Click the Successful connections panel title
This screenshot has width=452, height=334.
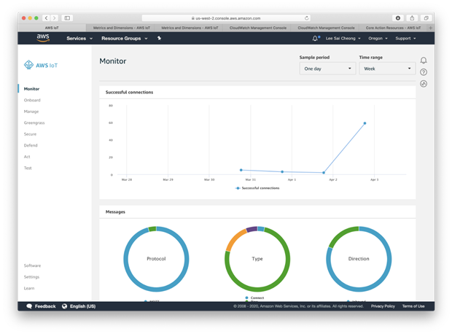(129, 93)
